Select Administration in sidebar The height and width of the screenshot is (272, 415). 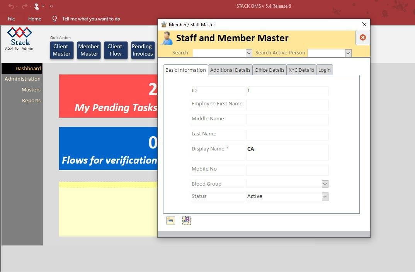point(22,79)
